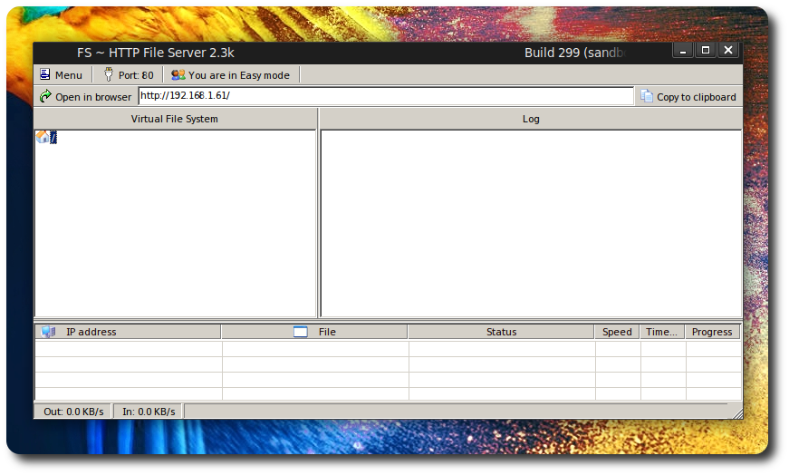Click the Log panel header
Screen dimensions: 789x475
(x=531, y=119)
